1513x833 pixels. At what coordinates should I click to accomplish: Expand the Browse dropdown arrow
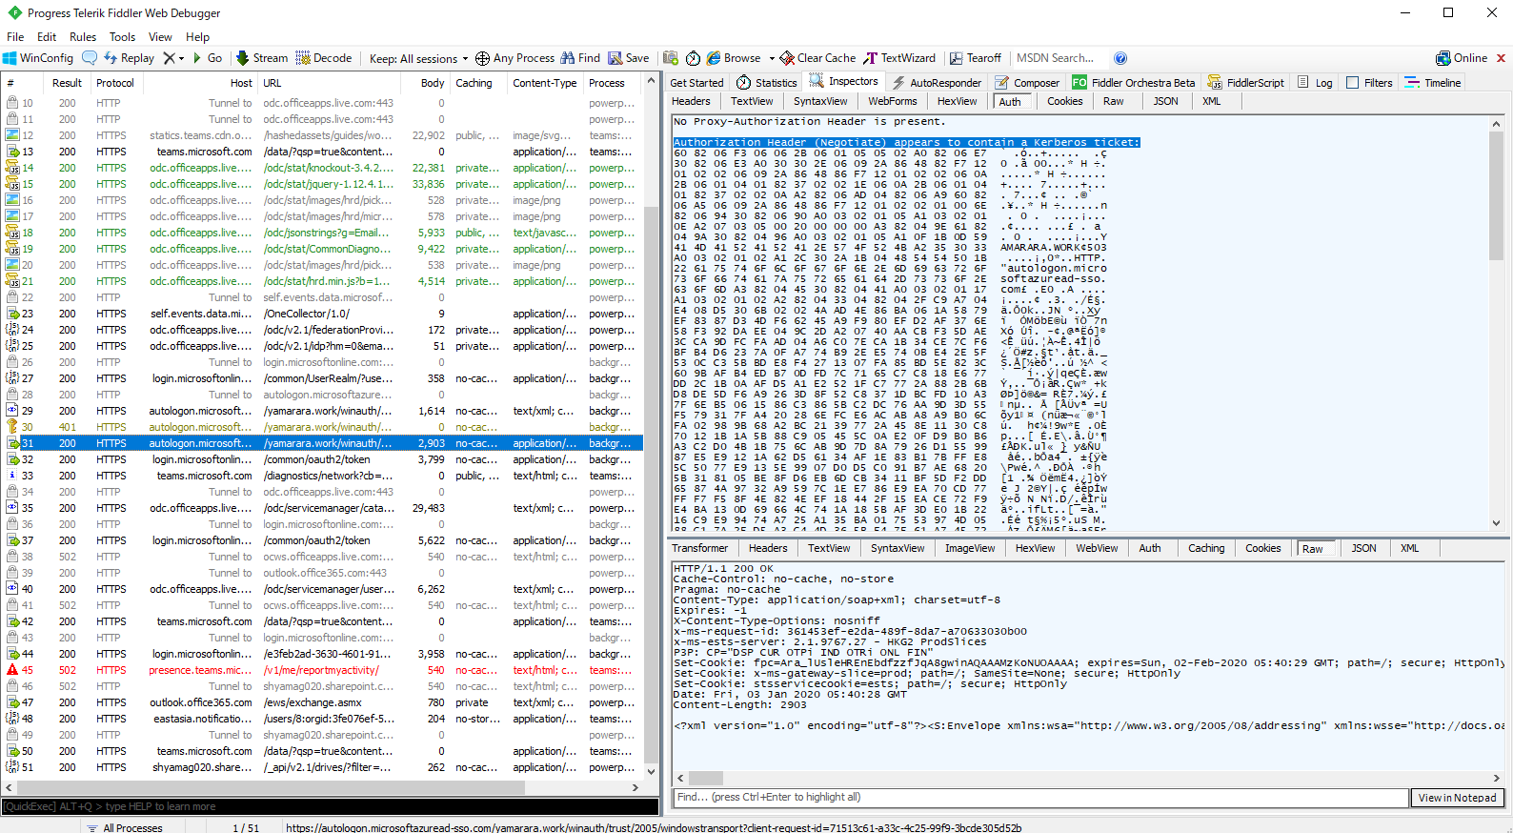point(770,59)
